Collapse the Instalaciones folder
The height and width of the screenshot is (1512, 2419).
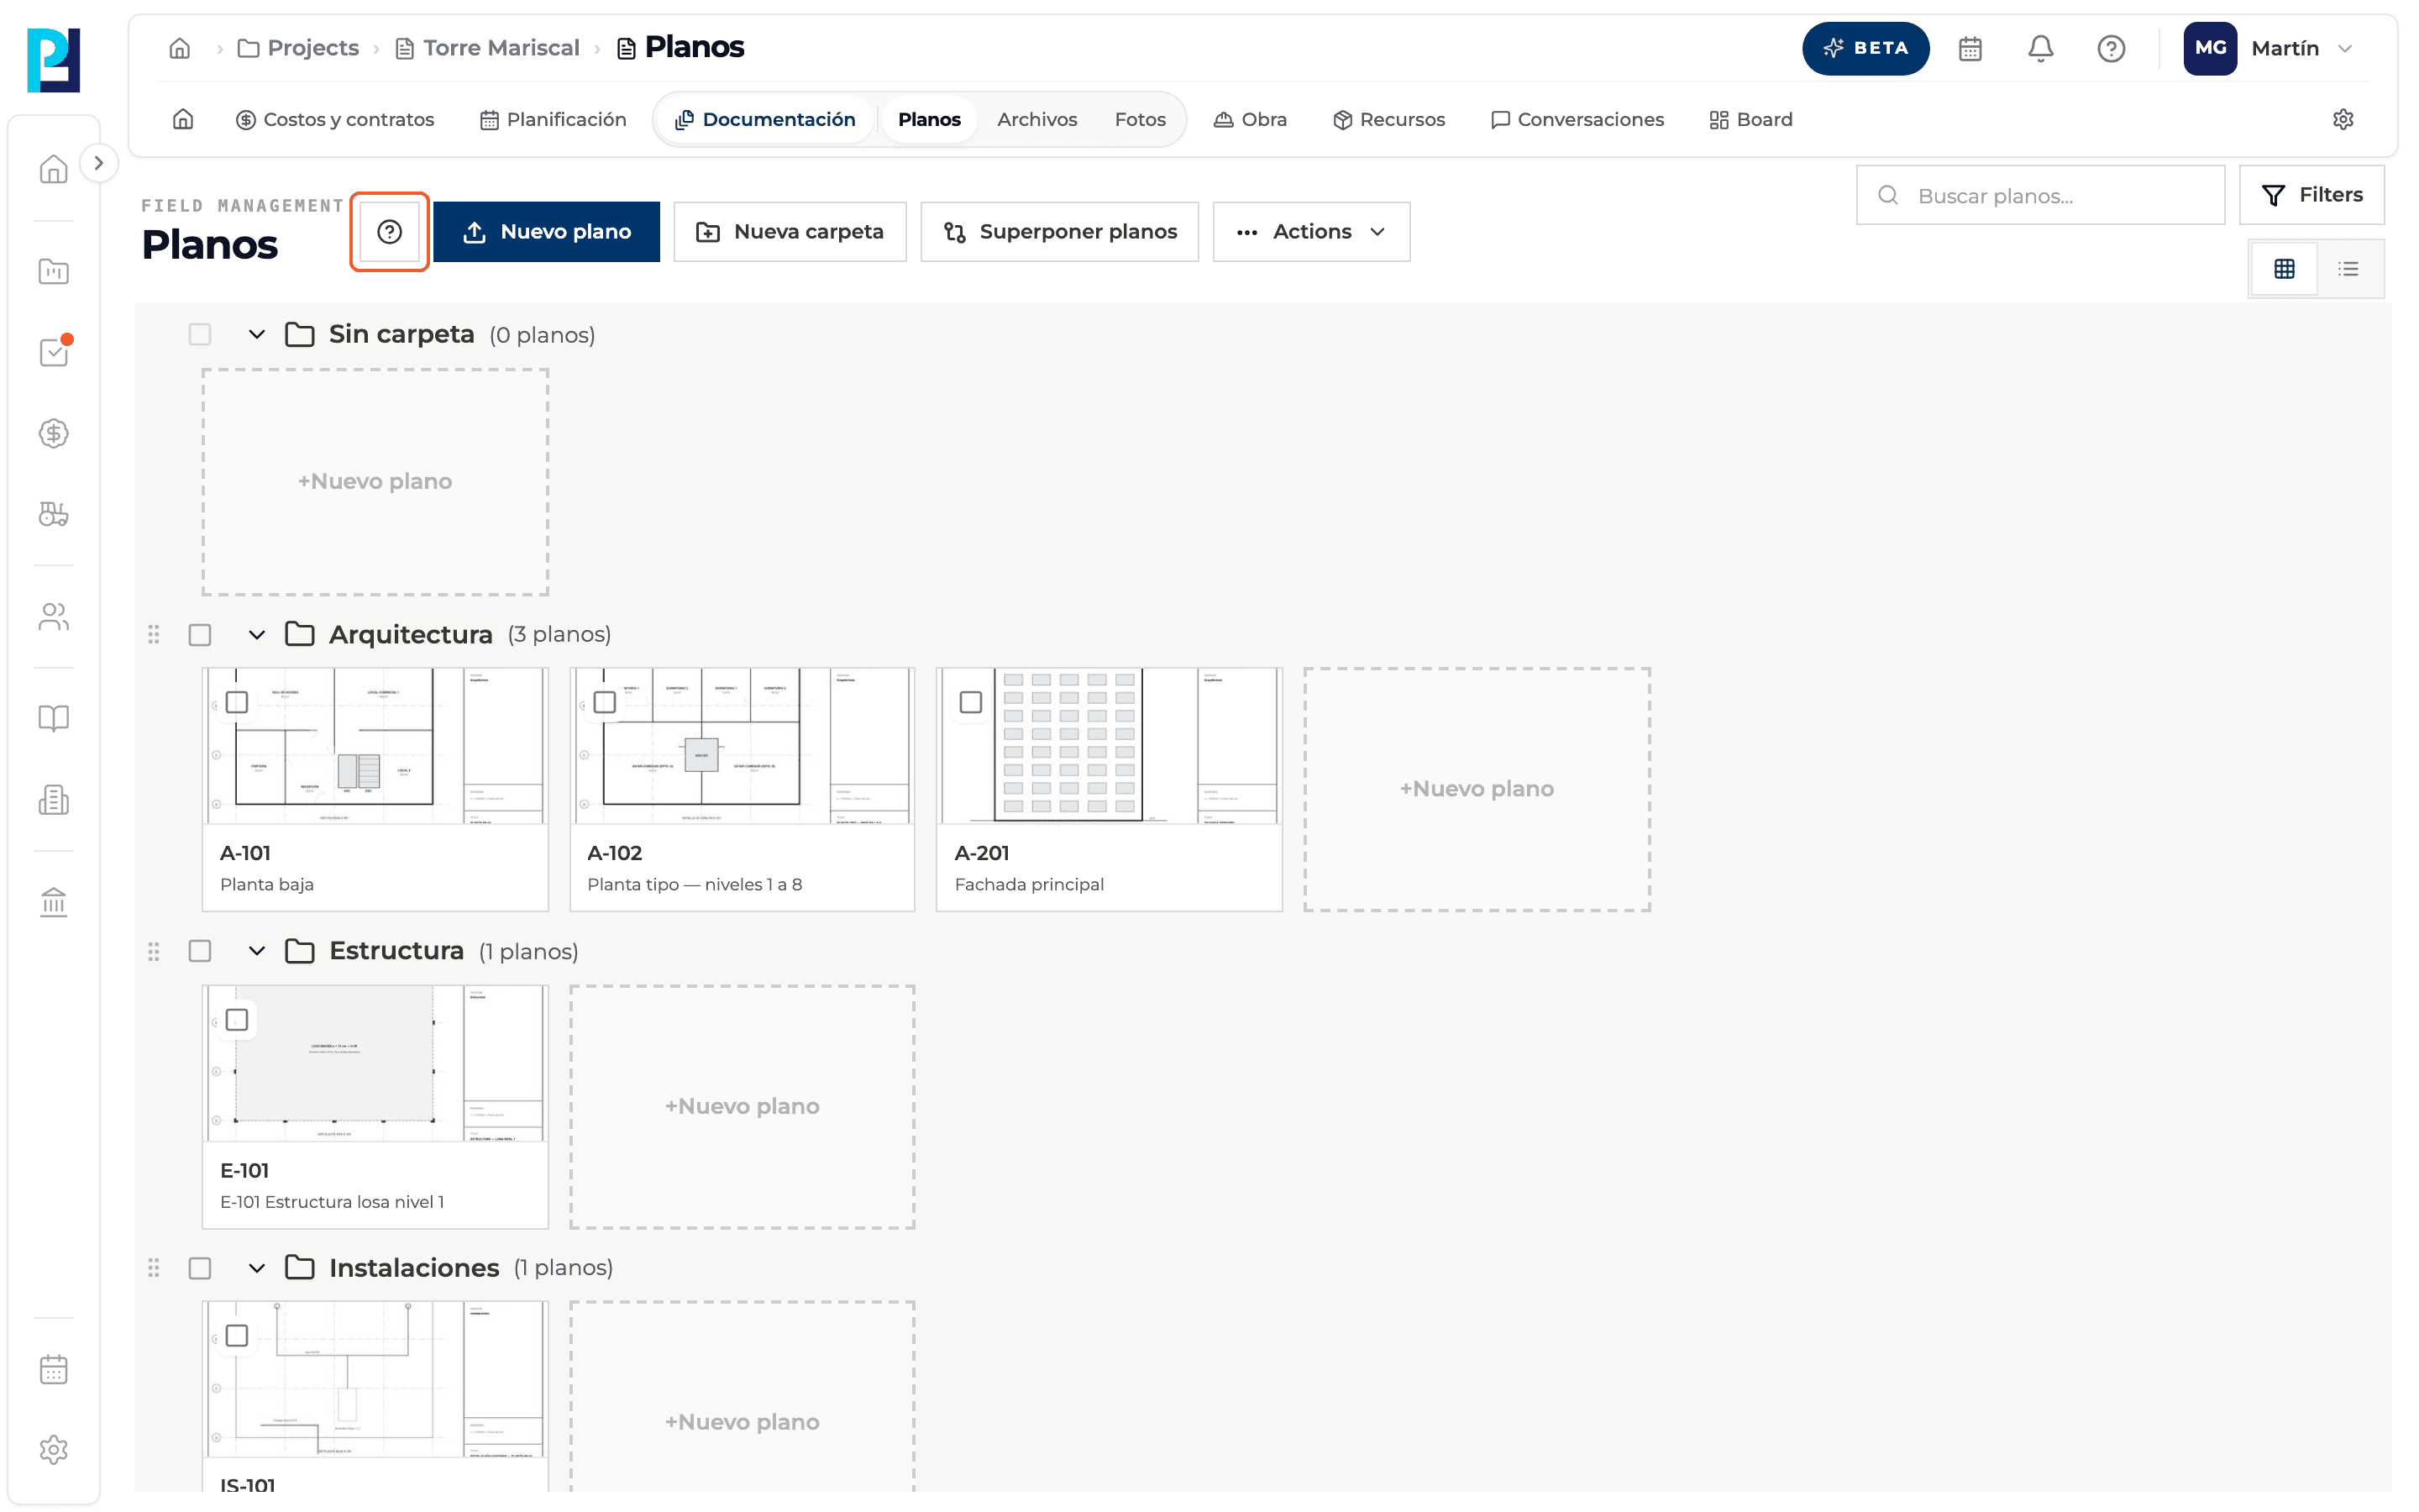257,1268
